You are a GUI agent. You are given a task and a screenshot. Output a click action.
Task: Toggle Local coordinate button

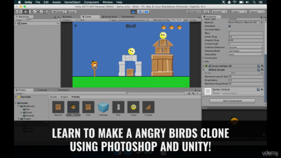coord(71,12)
